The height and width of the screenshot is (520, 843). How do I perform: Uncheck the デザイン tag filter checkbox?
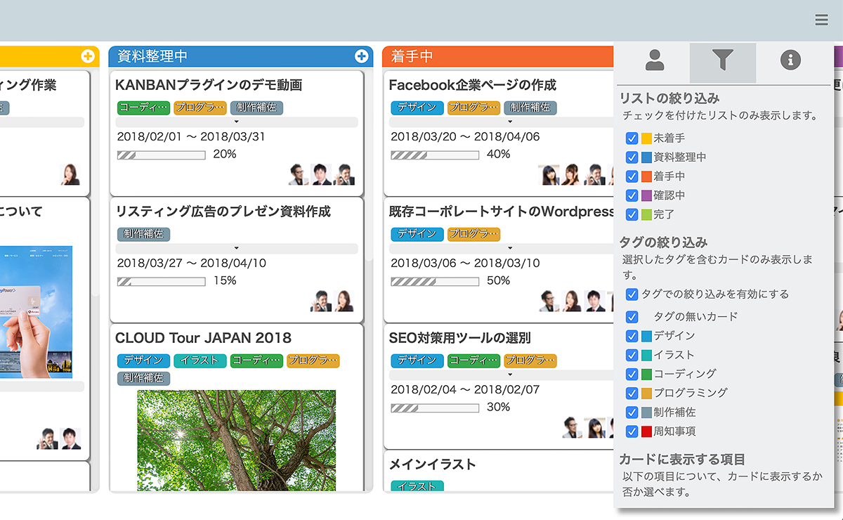coord(632,336)
